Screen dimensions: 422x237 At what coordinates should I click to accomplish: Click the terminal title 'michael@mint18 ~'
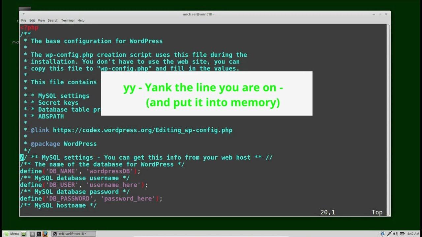click(x=198, y=14)
